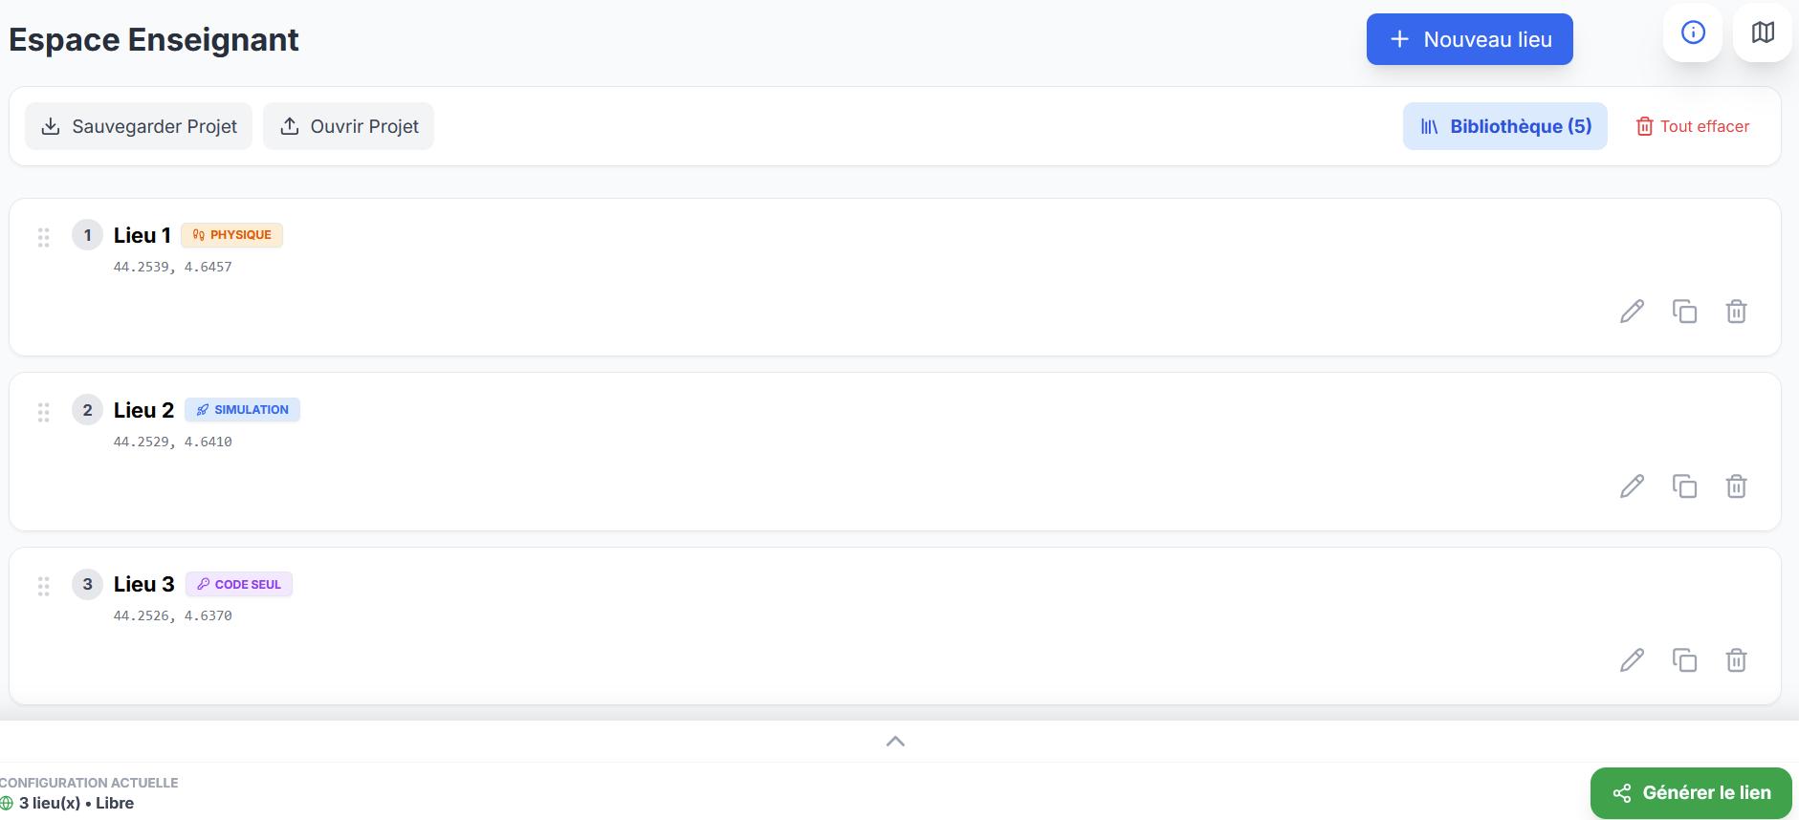Duplicate Lieu 3 using the copy icon
Screen dimensions: 1799x820
tap(1684, 660)
